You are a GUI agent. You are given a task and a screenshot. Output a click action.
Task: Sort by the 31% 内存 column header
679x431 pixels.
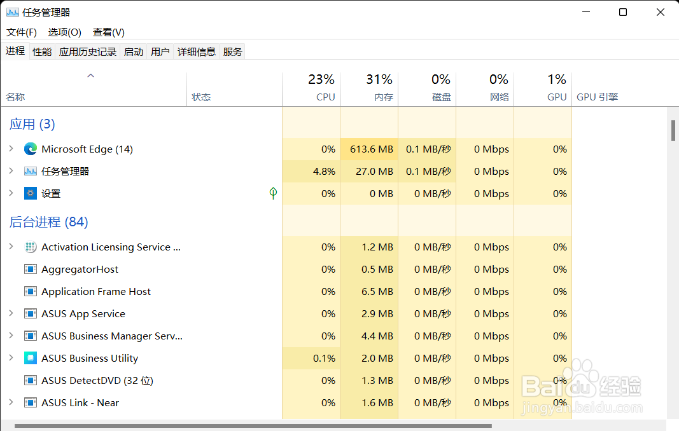tap(369, 89)
